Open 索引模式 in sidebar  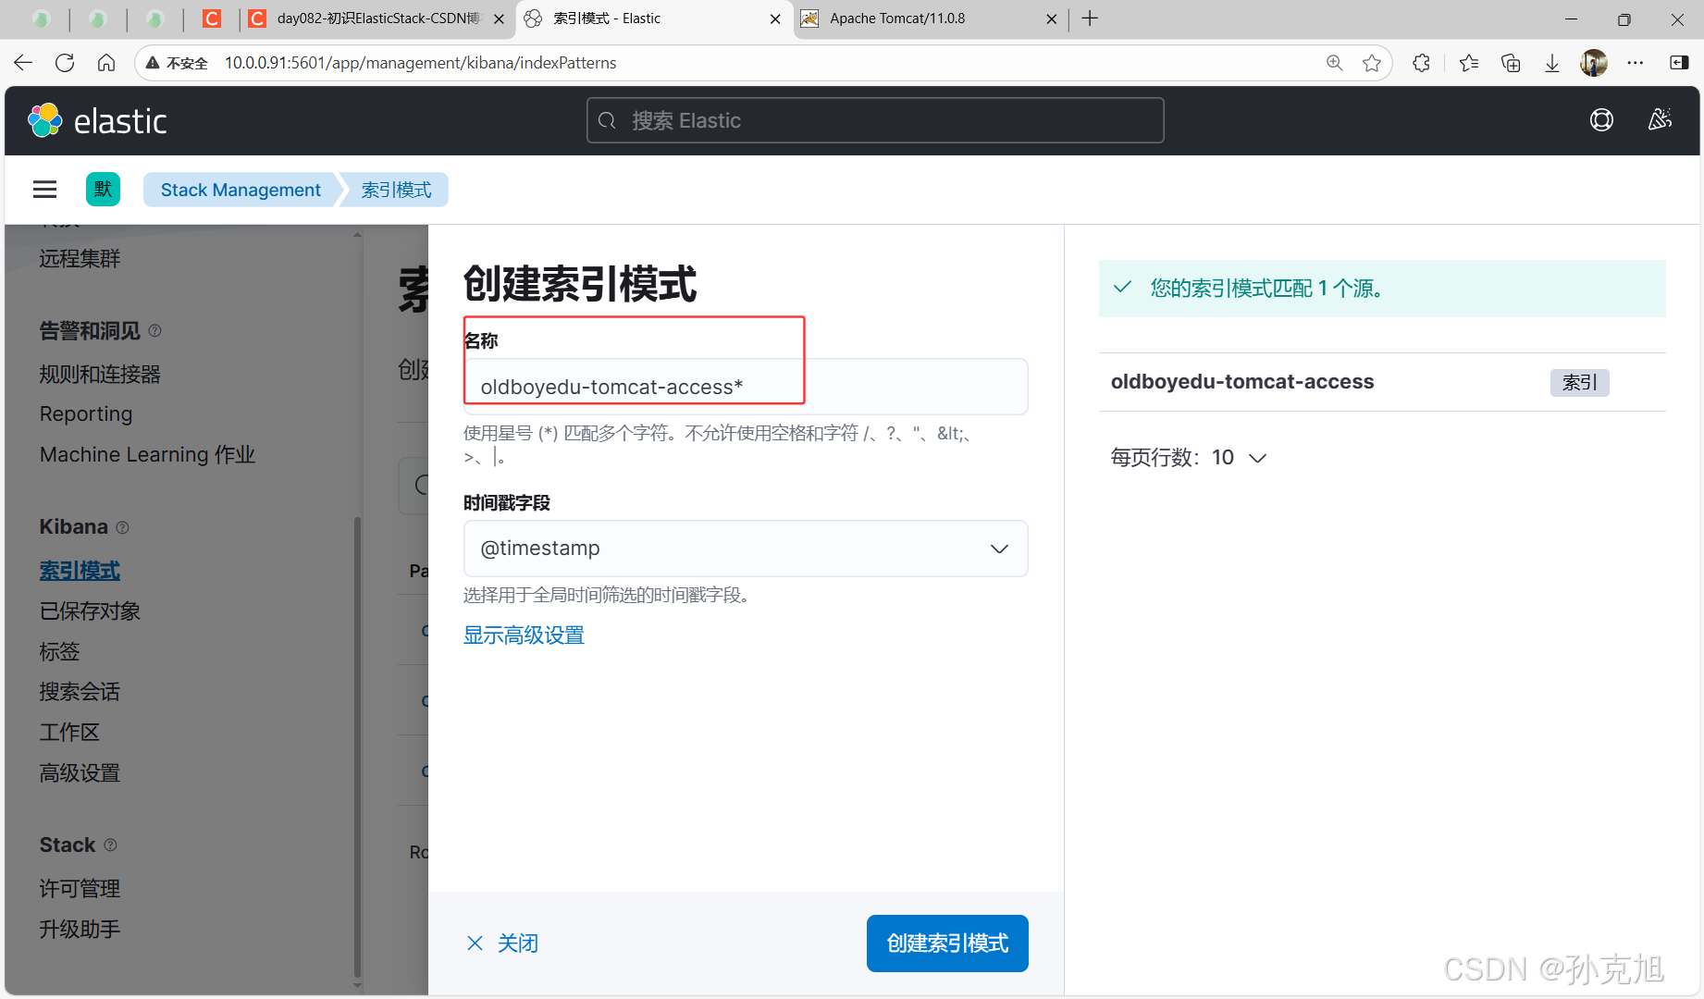[x=80, y=572]
